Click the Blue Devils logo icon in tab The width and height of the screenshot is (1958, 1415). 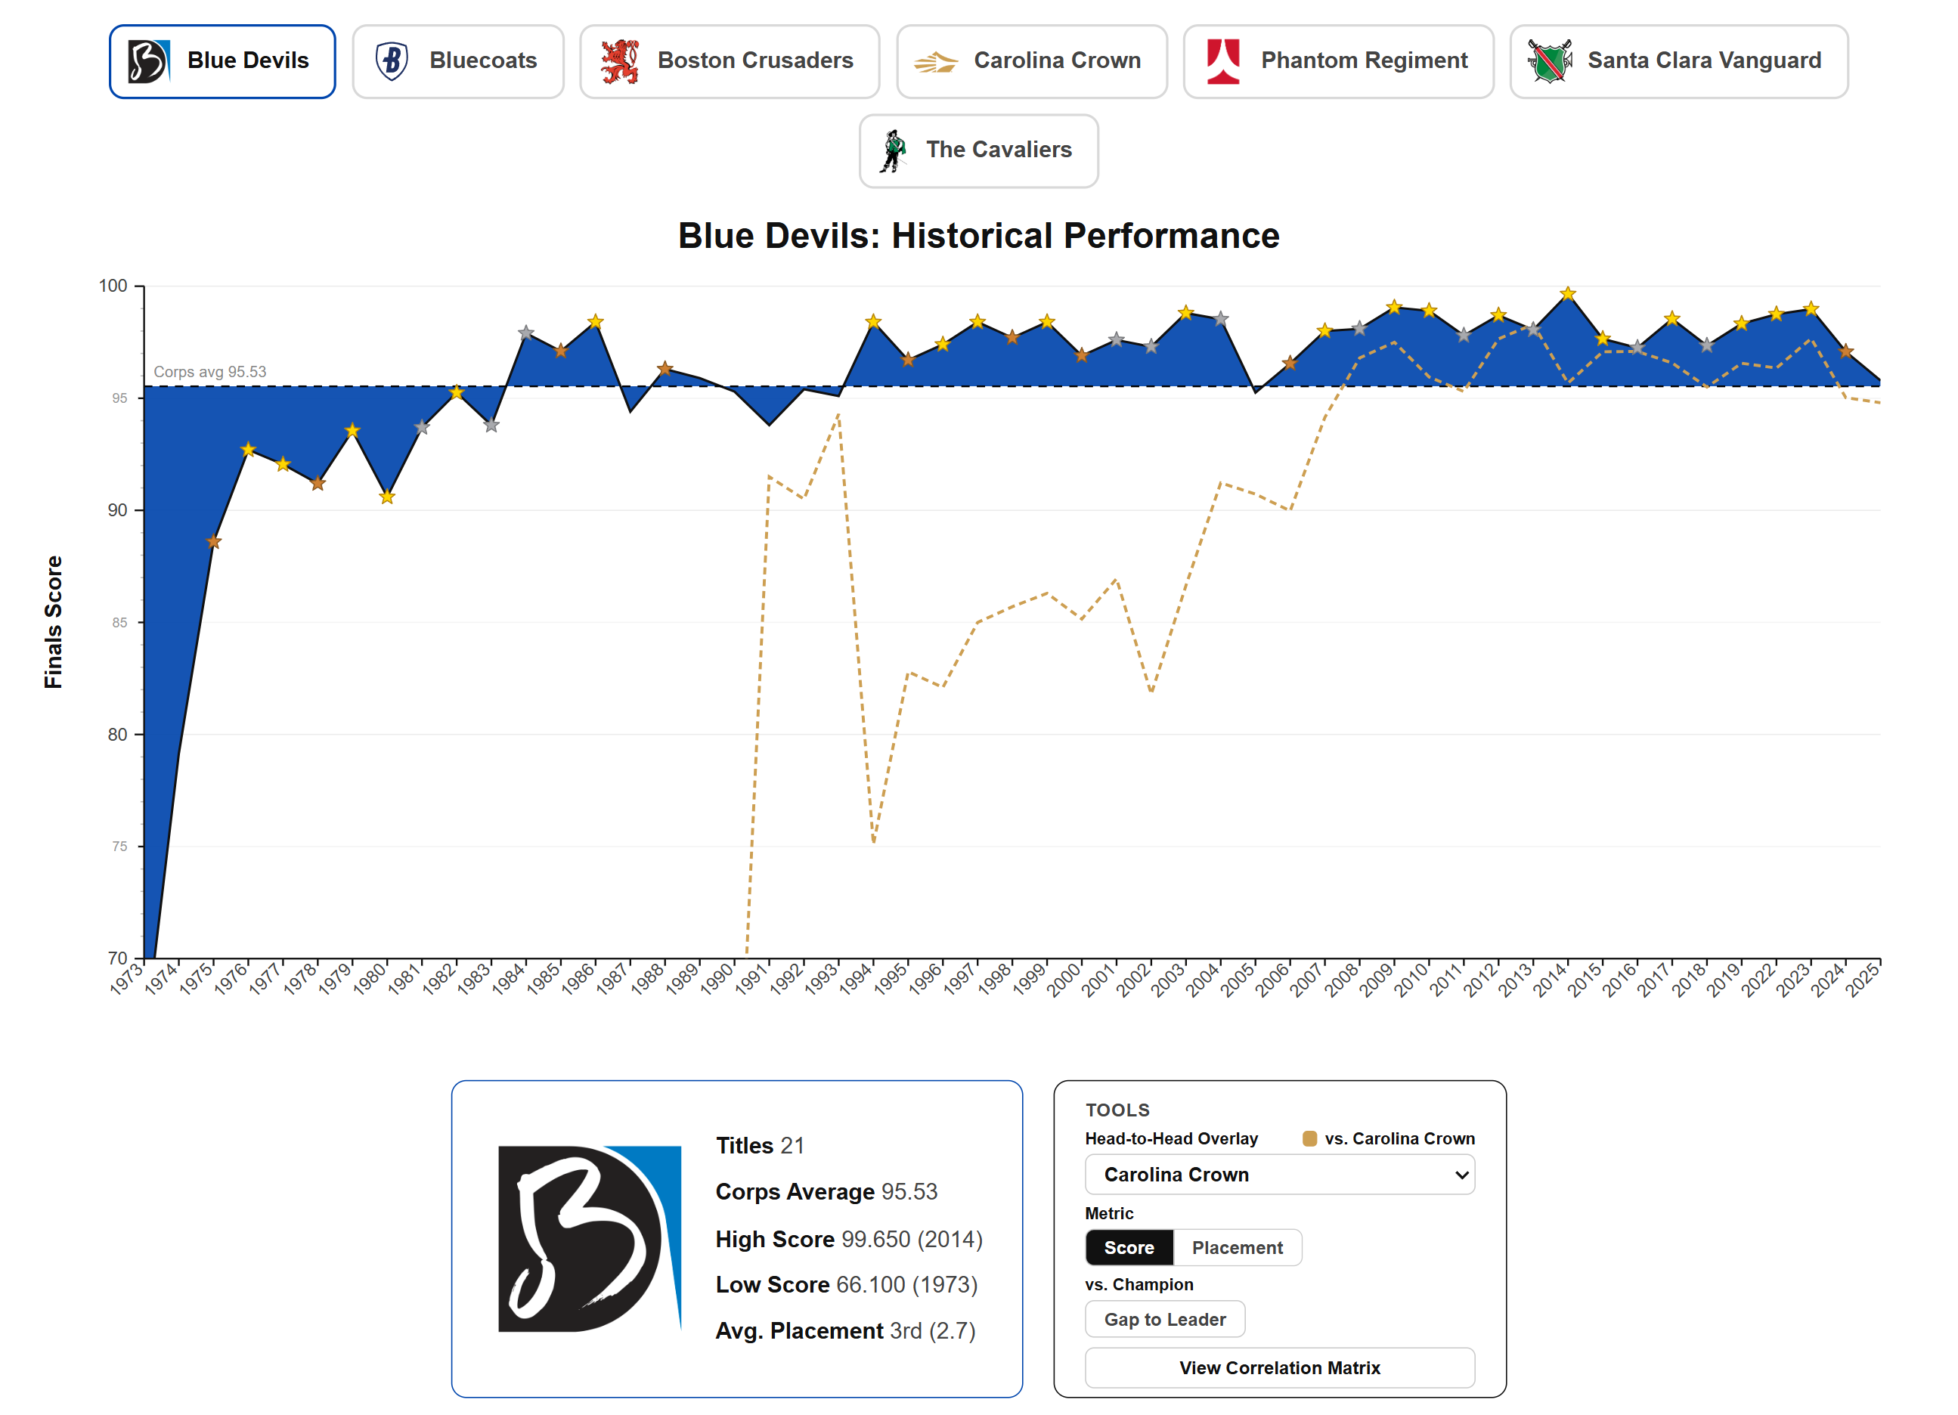[x=148, y=61]
